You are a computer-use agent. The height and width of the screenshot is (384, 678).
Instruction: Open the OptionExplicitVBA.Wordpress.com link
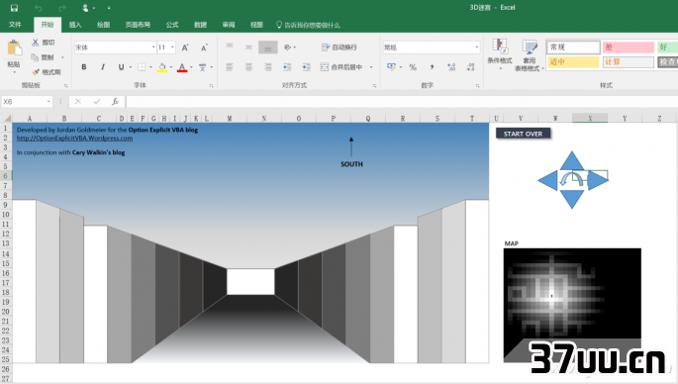(x=74, y=138)
